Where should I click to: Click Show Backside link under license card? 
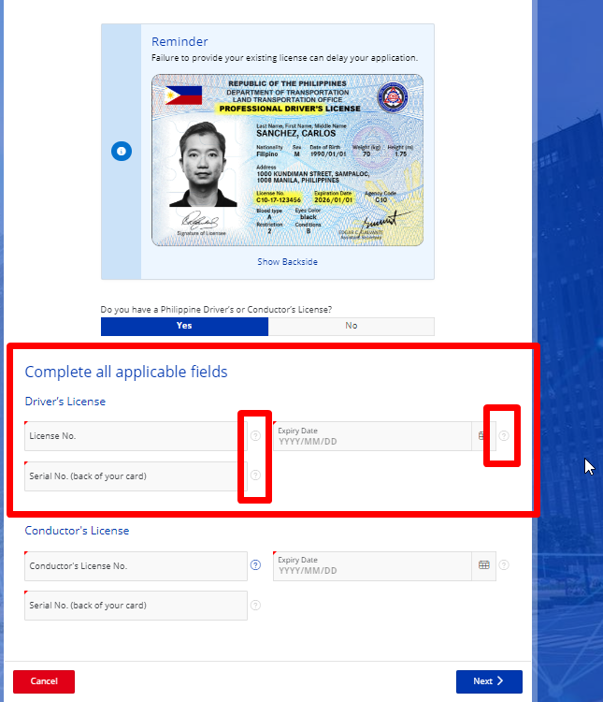pos(287,262)
